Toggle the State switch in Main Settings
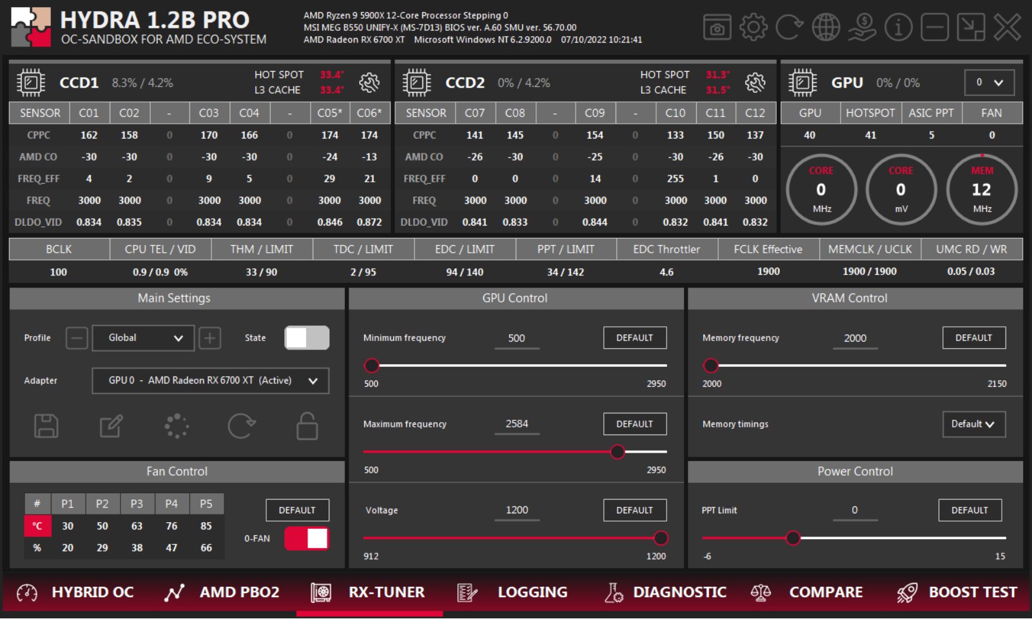1032x619 pixels. (307, 338)
